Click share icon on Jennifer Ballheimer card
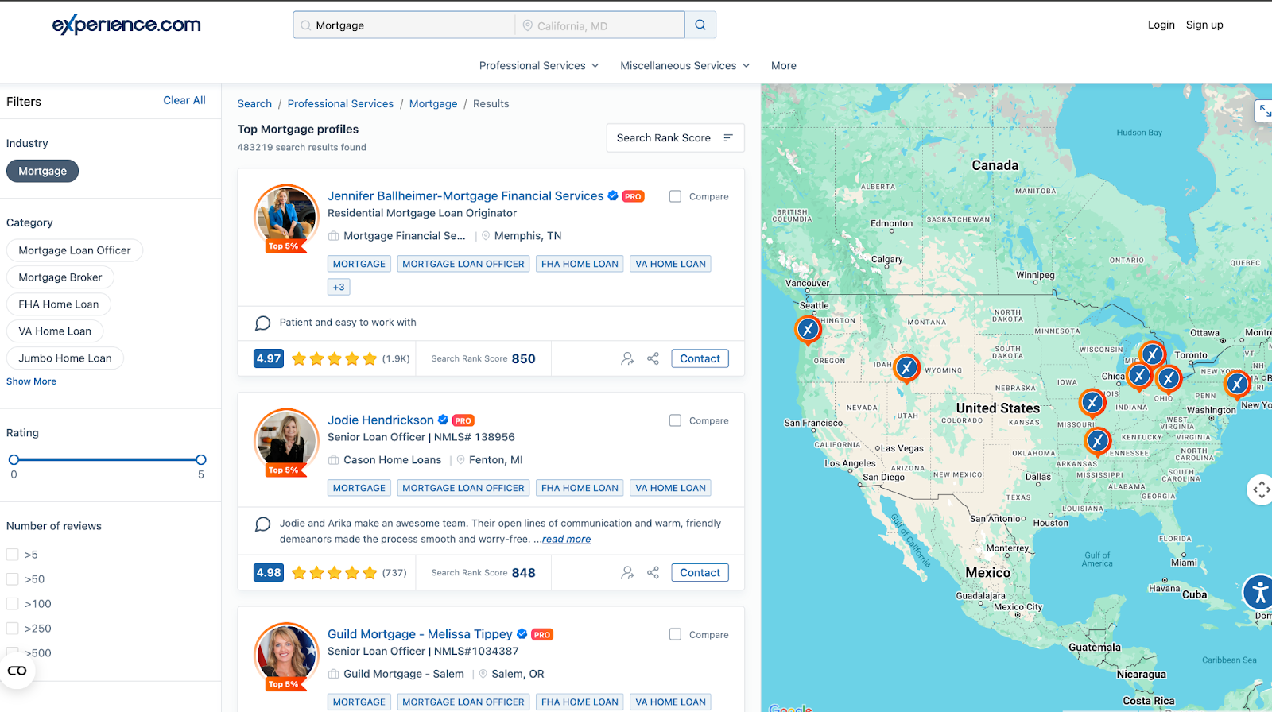The height and width of the screenshot is (712, 1272). (653, 358)
